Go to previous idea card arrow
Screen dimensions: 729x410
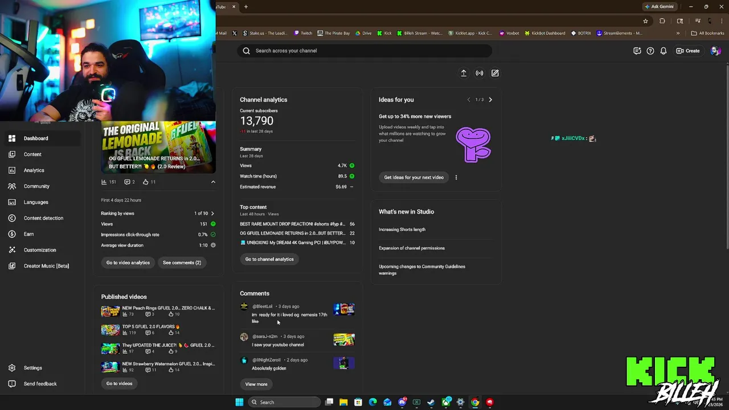(469, 100)
